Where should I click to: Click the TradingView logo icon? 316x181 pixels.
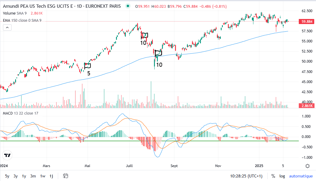pyautogui.click(x=7, y=155)
